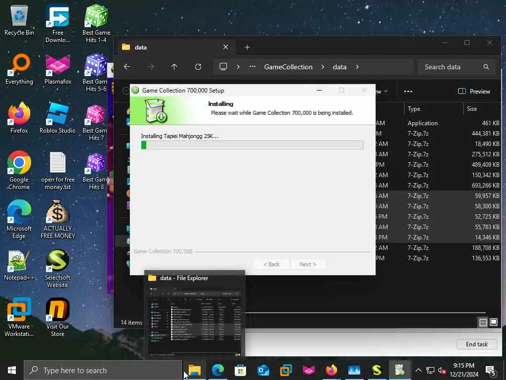The width and height of the screenshot is (506, 380).
Task: Select the 444,381 KB file row
Action: [438, 134]
